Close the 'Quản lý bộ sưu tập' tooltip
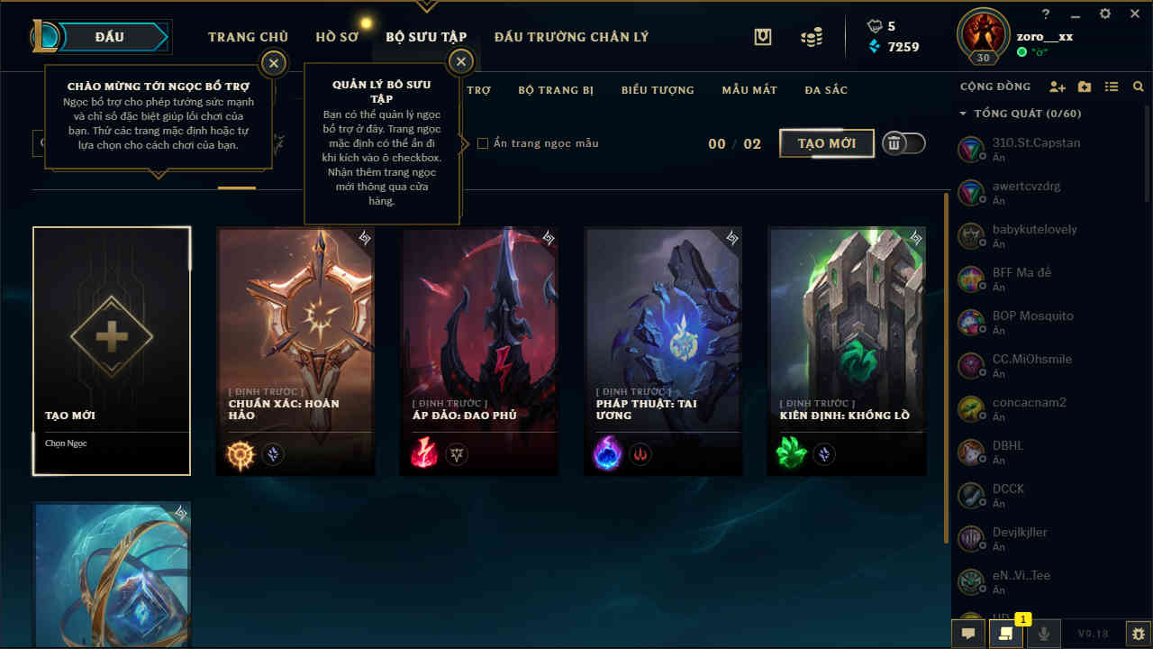The image size is (1153, 649). coord(461,62)
